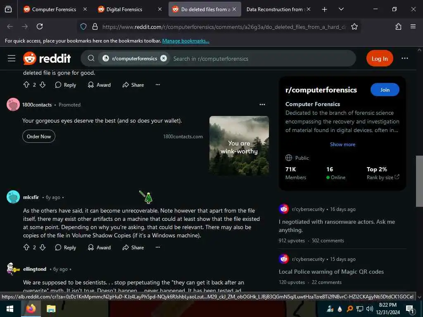This screenshot has height=317, width=423.
Task: Open r/computerforensics sidebar title
Action: click(321, 90)
